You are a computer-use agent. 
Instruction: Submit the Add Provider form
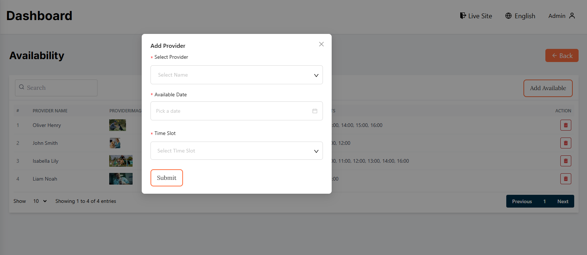click(x=167, y=178)
